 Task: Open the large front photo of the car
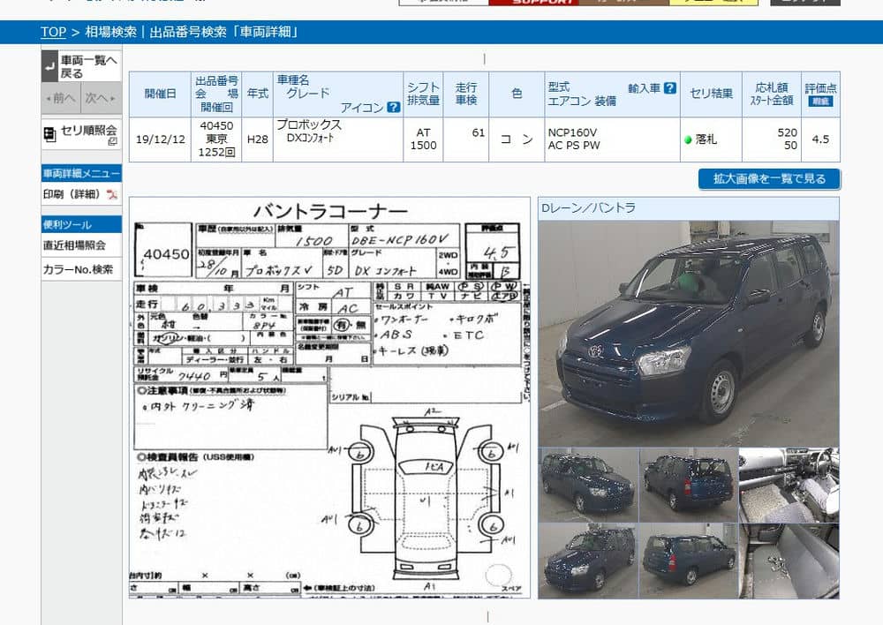click(x=689, y=332)
